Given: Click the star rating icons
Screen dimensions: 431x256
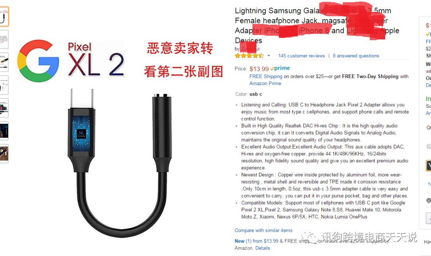Looking at the screenshot, I should pyautogui.click(x=249, y=56).
